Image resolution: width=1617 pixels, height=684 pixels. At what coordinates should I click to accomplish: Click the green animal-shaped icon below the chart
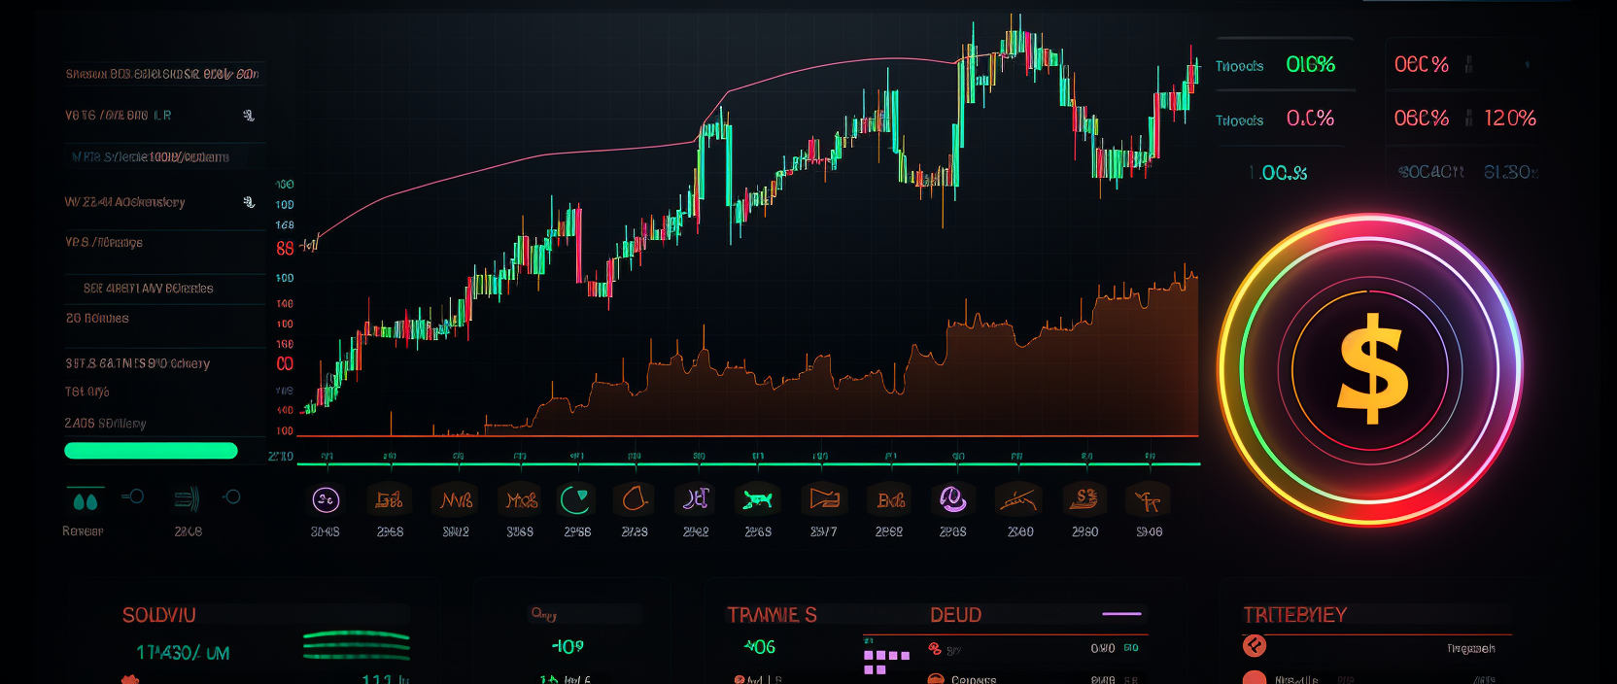click(758, 499)
